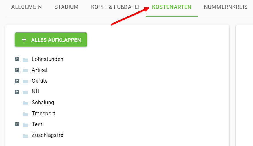Viewport: 253px width, 146px height.
Task: Select the Transport cost type label
Action: [43, 114]
